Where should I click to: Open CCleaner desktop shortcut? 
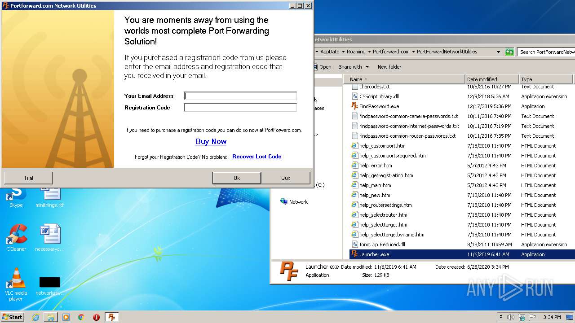(x=16, y=238)
